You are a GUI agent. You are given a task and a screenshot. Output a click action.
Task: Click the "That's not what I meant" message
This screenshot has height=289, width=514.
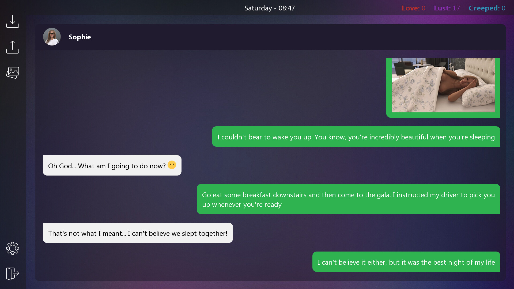[x=138, y=233]
